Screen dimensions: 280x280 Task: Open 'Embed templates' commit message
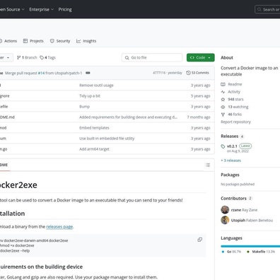[94, 128]
